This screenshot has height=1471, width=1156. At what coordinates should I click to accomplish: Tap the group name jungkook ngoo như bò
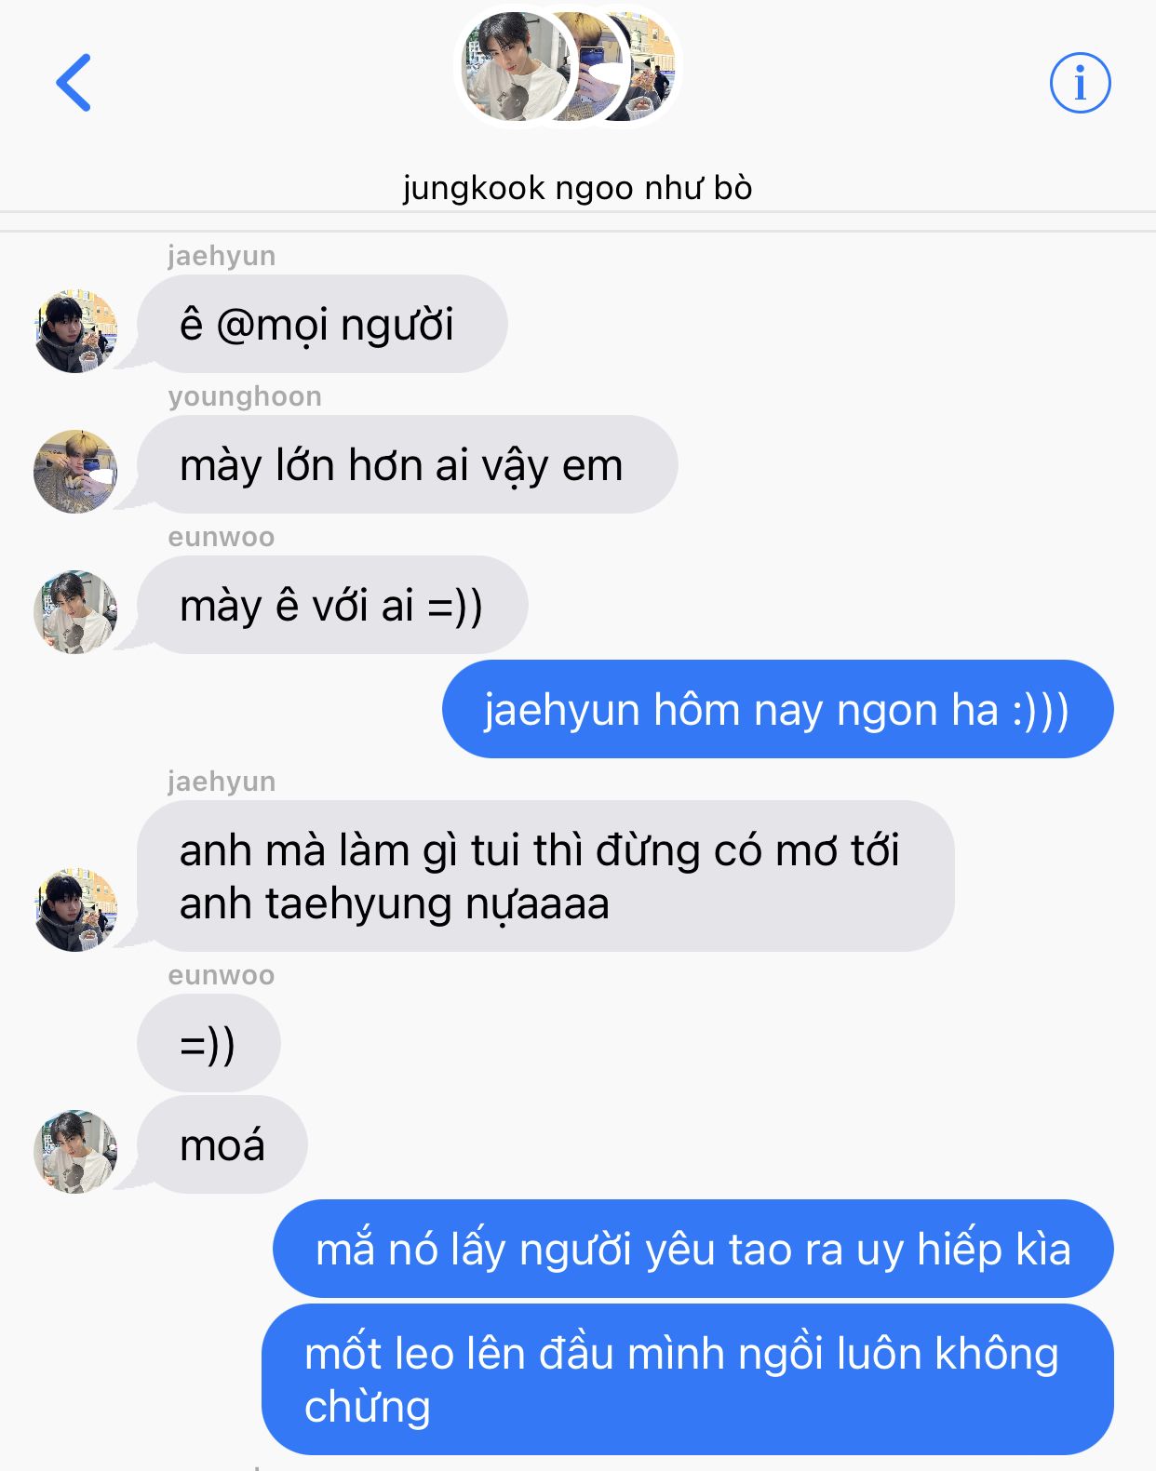click(577, 188)
